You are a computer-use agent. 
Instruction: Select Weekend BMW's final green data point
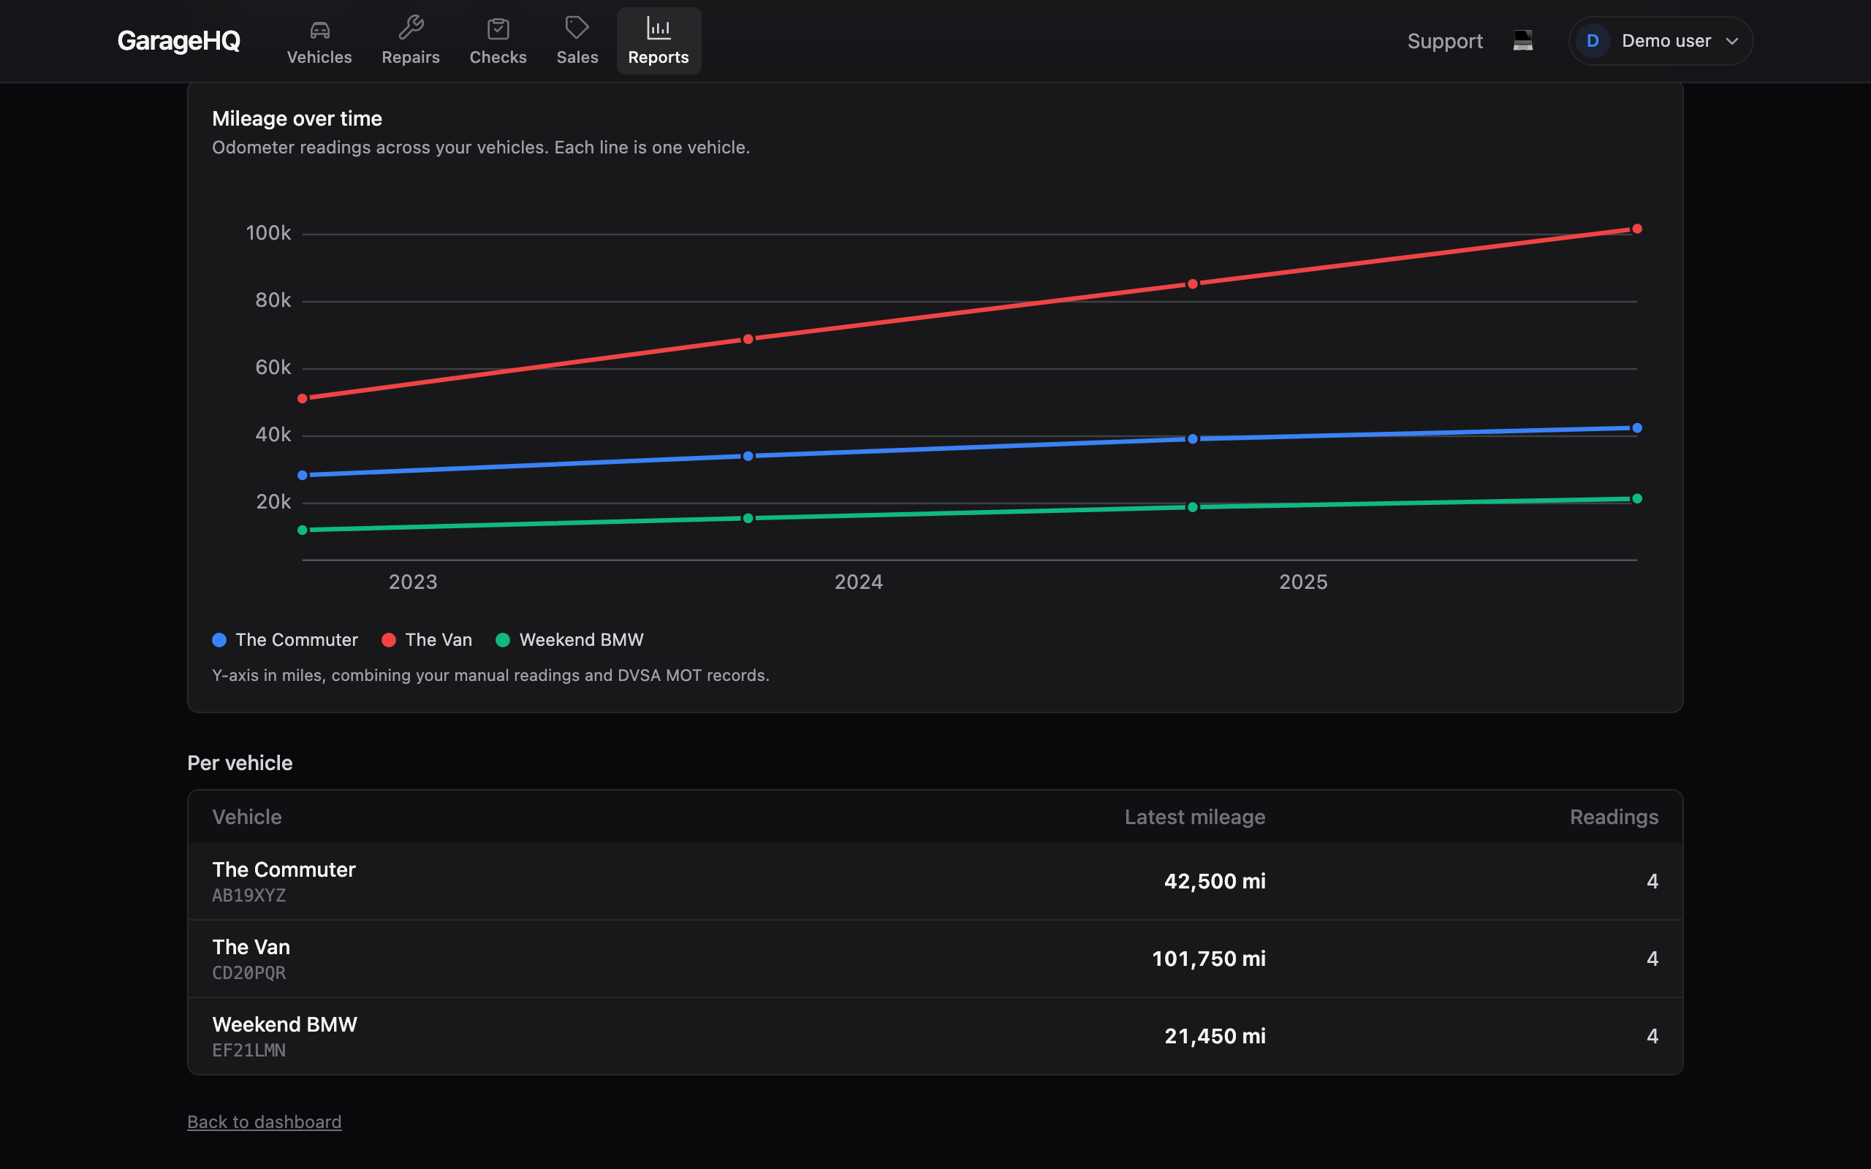point(1636,499)
